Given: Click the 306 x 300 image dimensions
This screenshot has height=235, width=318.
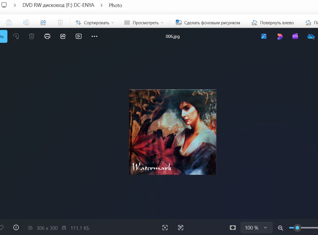Looking at the screenshot, I should 47,228.
